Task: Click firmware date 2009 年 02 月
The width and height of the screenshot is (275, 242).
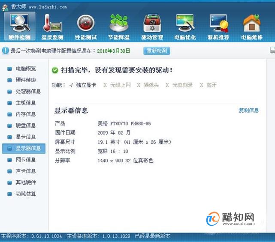Action: [x=114, y=132]
